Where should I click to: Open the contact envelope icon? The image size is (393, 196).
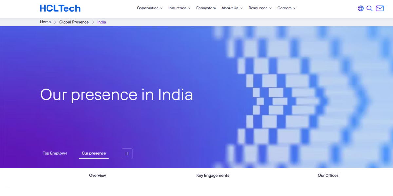pyautogui.click(x=380, y=8)
